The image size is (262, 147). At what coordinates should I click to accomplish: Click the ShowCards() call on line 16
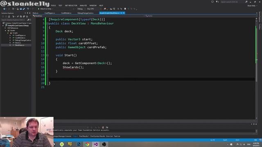pyautogui.click(x=73, y=67)
